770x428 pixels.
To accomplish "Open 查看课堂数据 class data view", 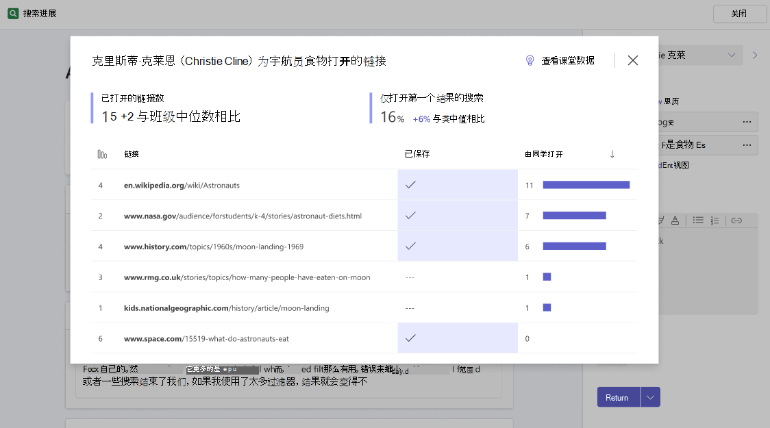I will pos(568,60).
